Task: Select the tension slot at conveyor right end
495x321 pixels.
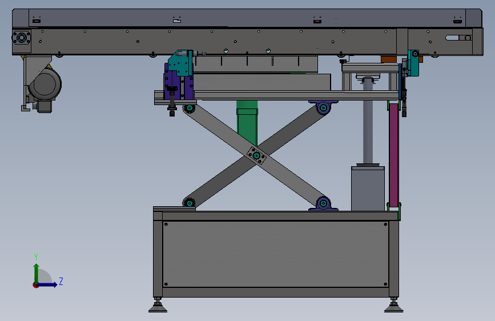Action: (x=458, y=38)
